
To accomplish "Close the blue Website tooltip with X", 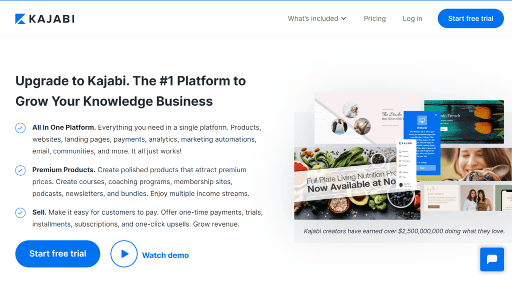I will pos(435,115).
